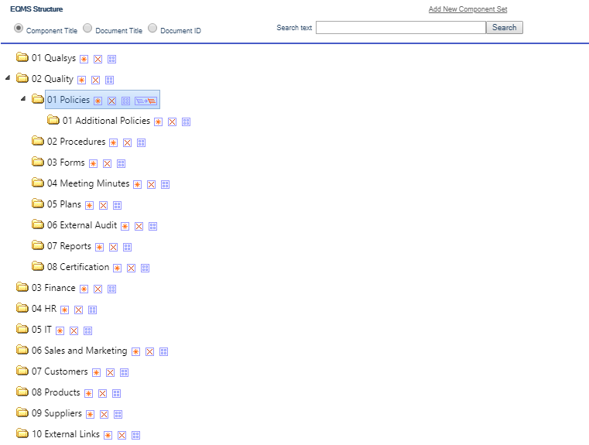Open the Add New Component Set link
The image size is (589, 445).
(x=467, y=9)
